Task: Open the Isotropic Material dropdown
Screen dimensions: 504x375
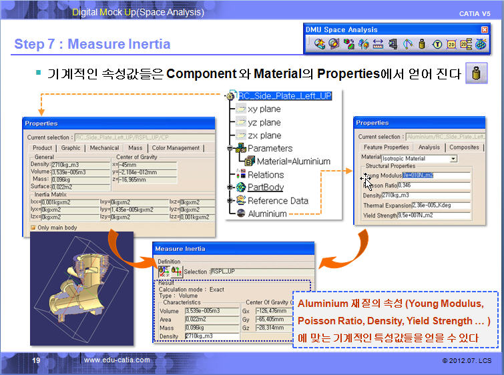Action: point(453,158)
